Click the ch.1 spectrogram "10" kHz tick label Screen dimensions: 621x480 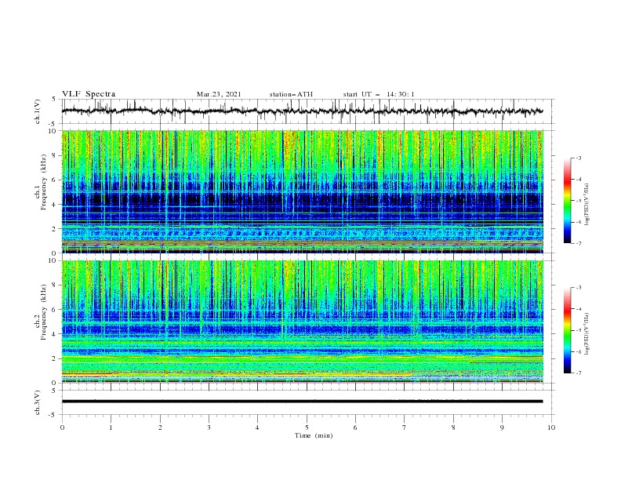53,131
